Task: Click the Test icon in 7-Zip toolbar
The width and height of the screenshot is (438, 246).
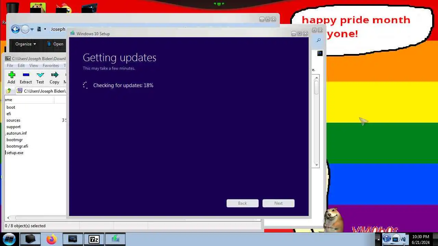Action: click(x=40, y=75)
